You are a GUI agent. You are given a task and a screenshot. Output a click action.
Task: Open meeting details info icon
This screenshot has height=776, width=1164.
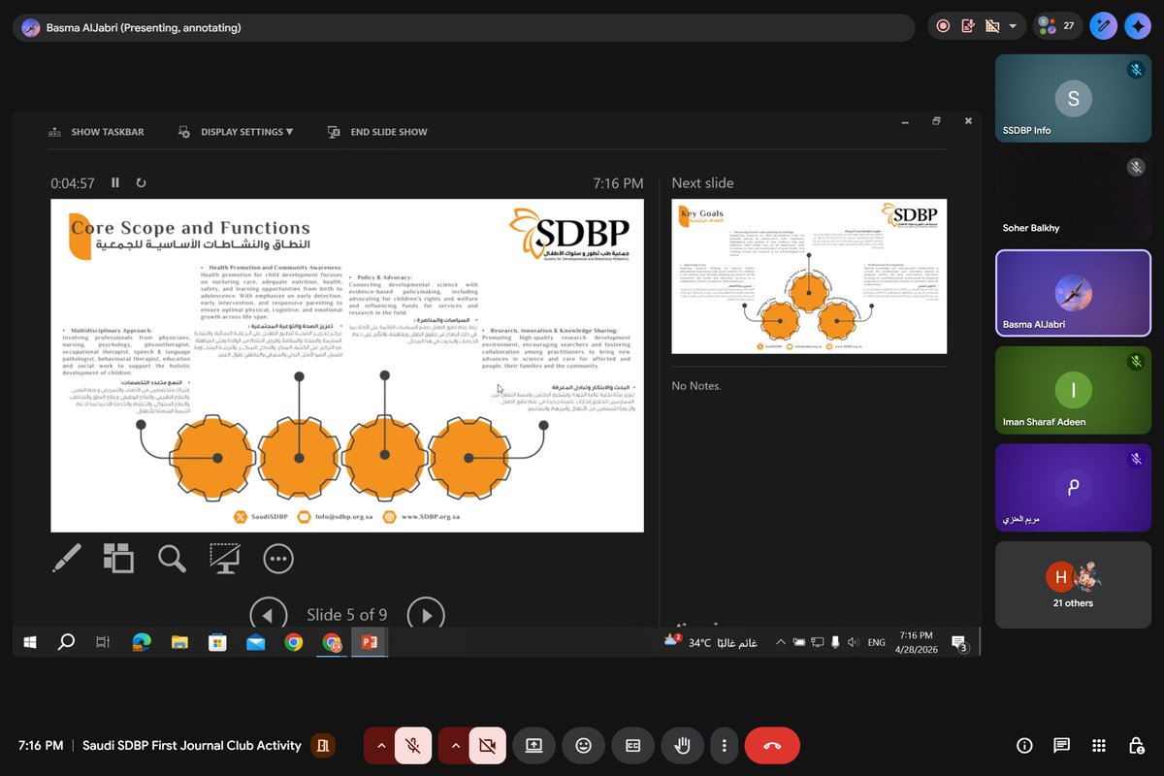(1024, 745)
